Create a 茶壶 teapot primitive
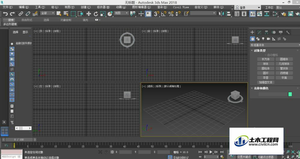The image size is (300, 159). pyautogui.click(x=265, y=78)
